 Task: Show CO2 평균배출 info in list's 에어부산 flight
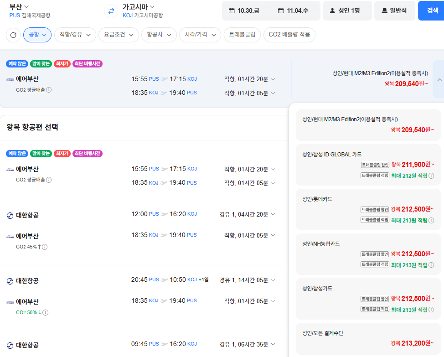tap(49, 180)
